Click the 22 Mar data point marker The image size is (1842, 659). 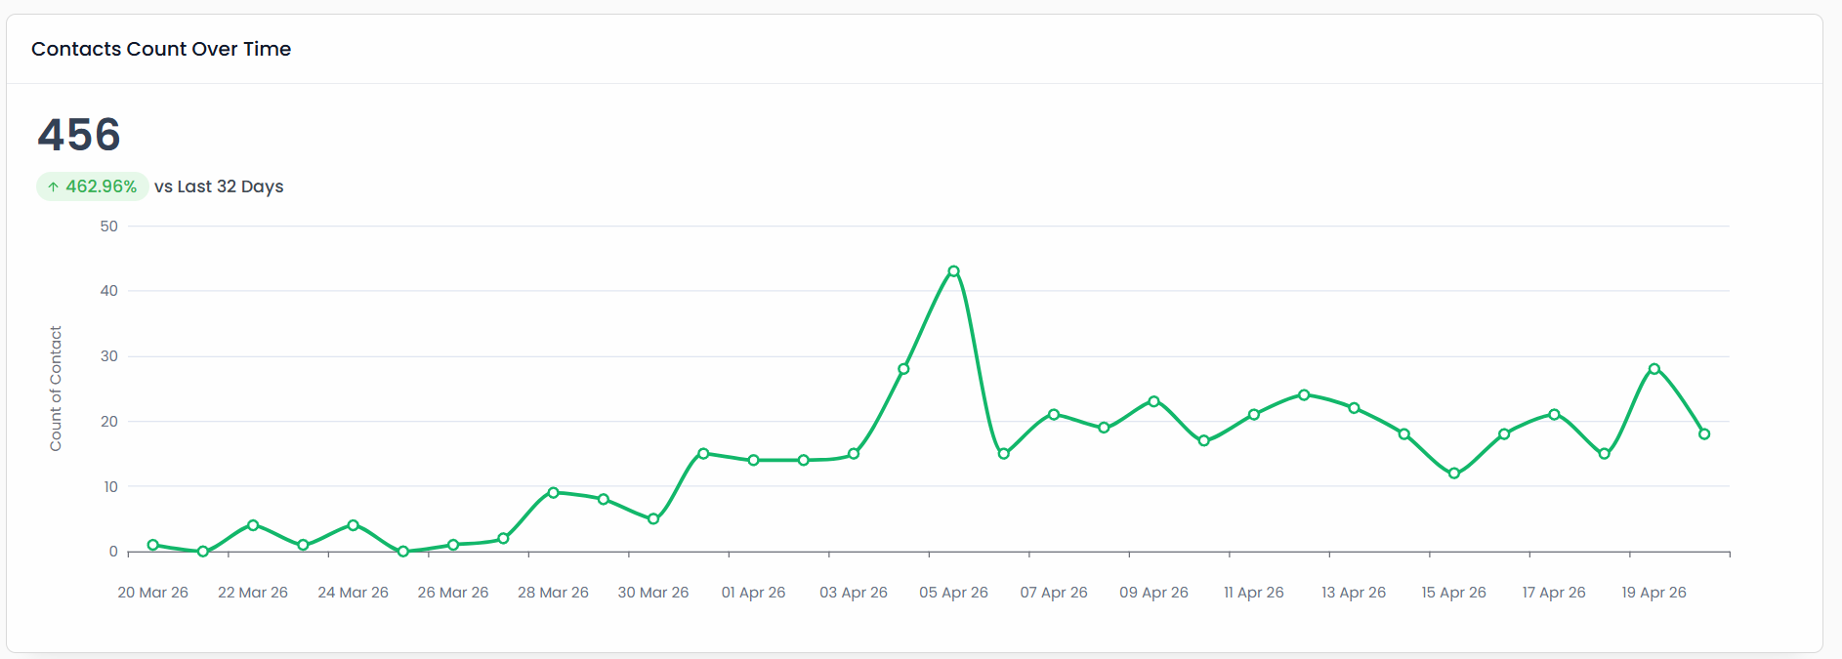253,525
